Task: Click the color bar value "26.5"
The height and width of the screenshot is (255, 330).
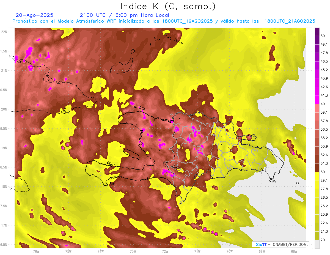Action: coord(324,198)
